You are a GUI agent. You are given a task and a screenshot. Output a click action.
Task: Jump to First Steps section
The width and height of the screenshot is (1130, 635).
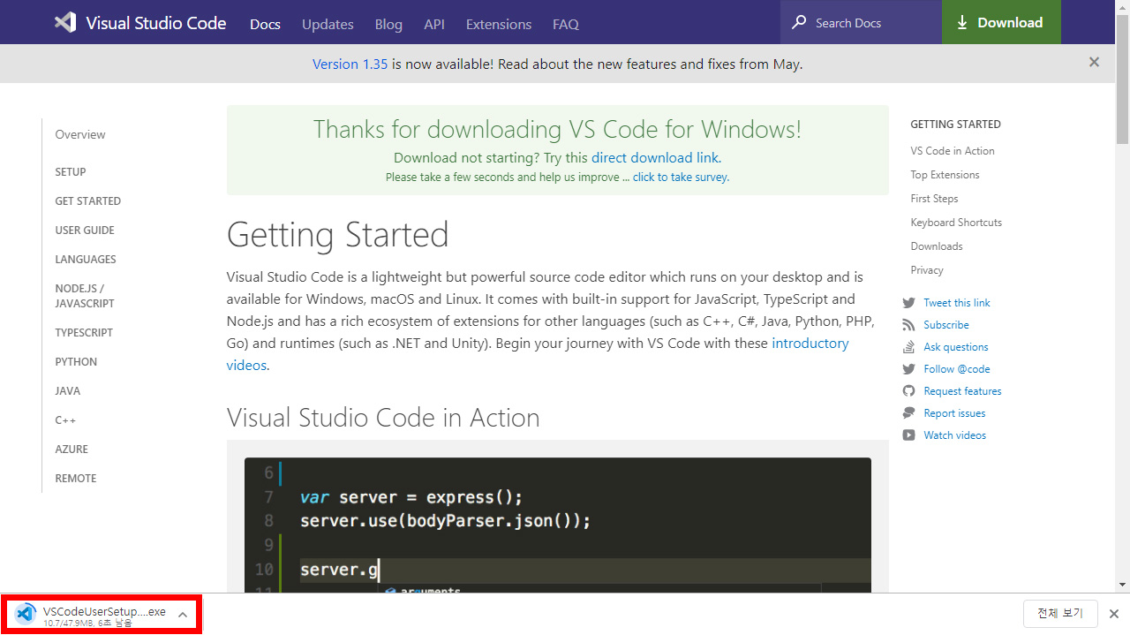pos(934,199)
